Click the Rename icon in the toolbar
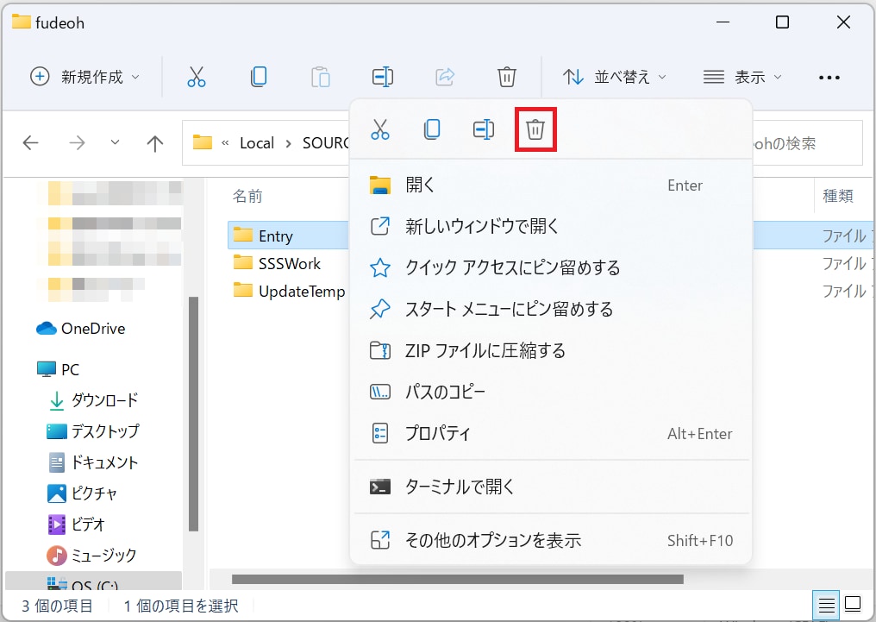Image resolution: width=876 pixels, height=622 pixels. point(383,77)
